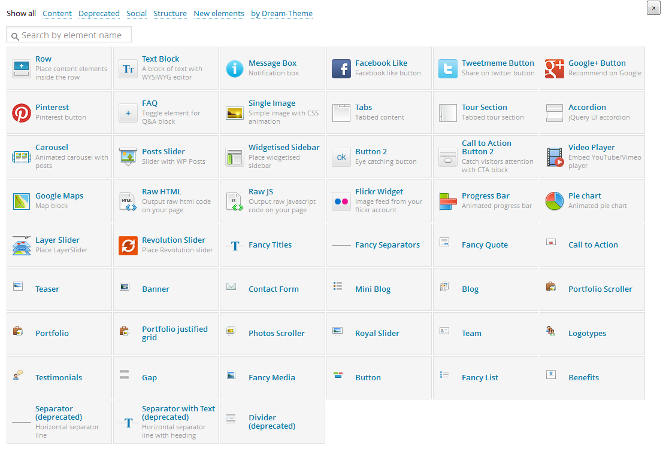Select the Pie chart icon
666x455 pixels.
(555, 201)
